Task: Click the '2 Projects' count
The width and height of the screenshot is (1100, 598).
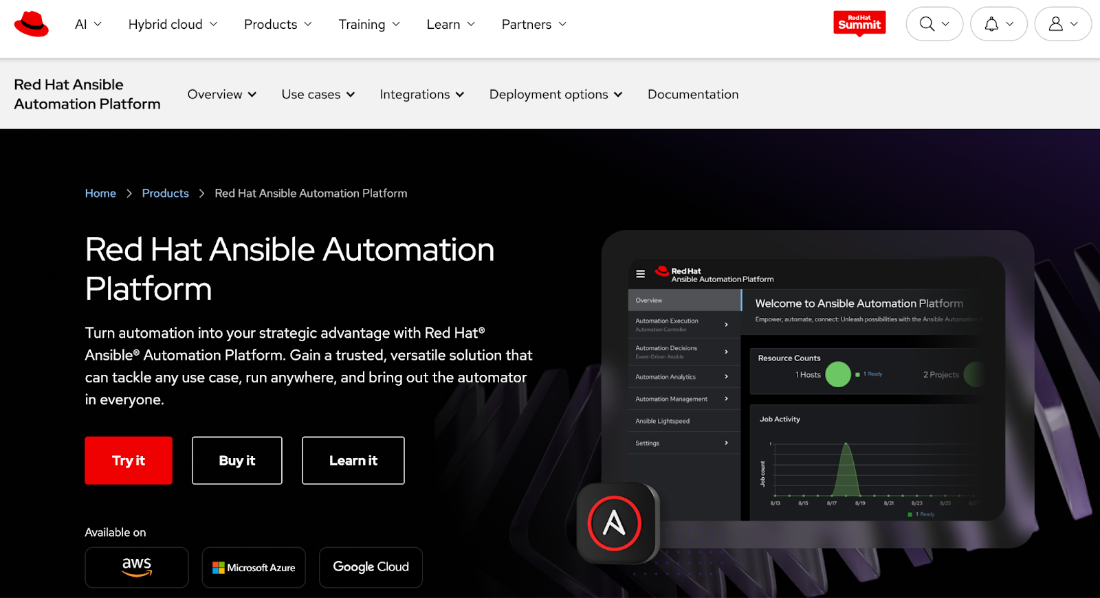Action: click(940, 375)
